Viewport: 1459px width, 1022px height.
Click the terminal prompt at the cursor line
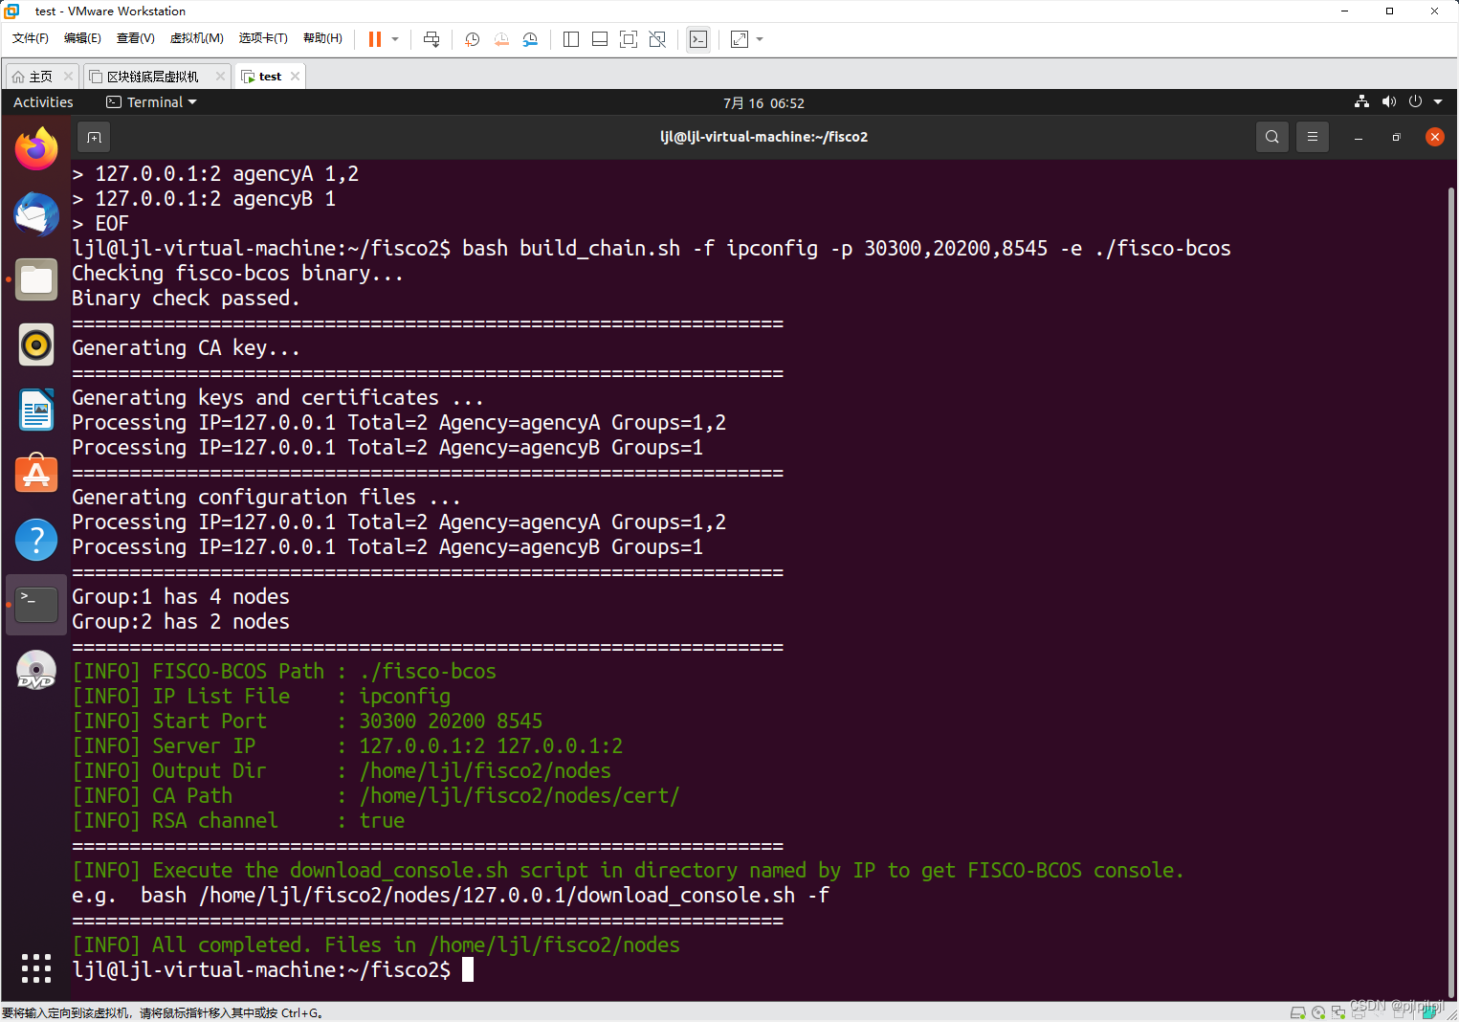[x=273, y=969]
